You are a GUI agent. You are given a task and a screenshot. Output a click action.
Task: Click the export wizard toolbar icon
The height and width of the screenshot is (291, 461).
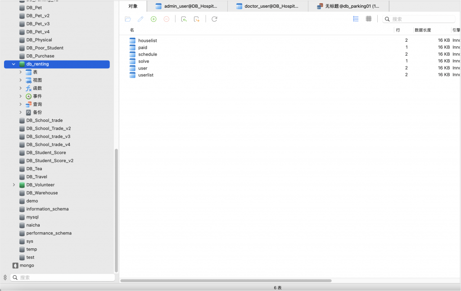point(197,19)
